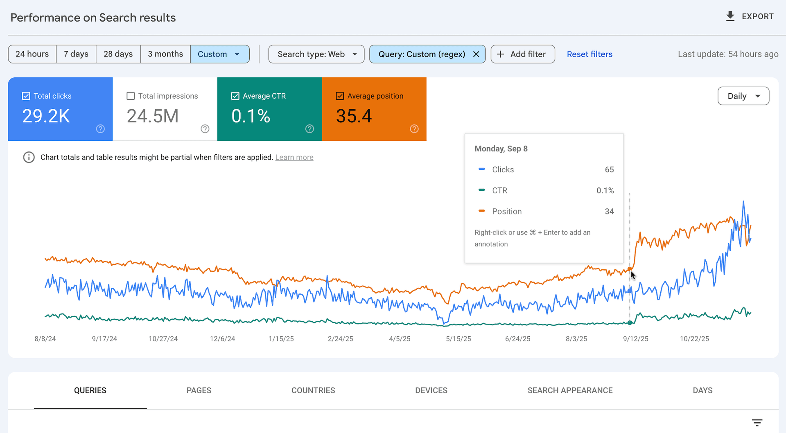Open the Custom date range dropdown
Image resolution: width=786 pixels, height=433 pixels.
pos(220,54)
